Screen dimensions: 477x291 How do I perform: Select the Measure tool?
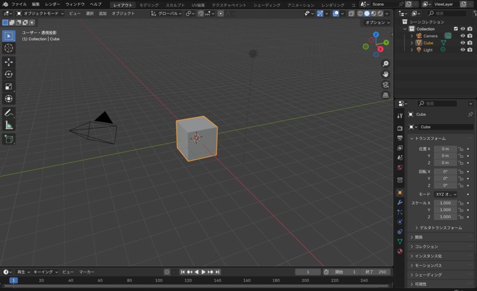tap(8, 125)
